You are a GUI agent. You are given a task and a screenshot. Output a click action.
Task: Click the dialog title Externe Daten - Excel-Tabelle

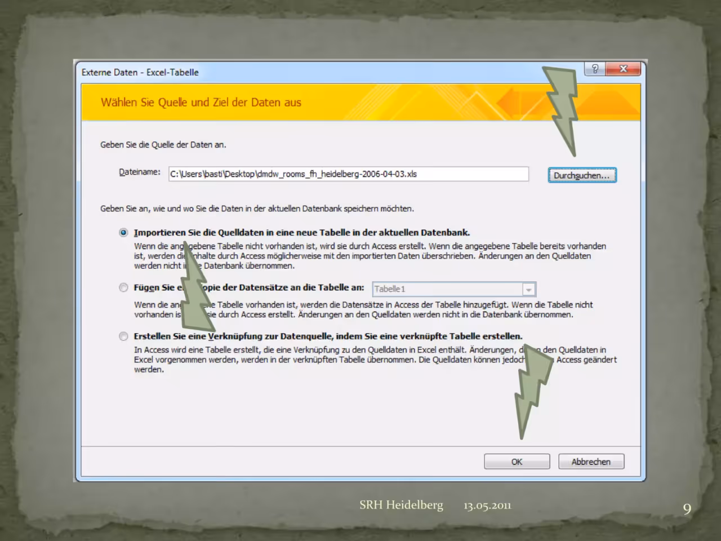(140, 72)
